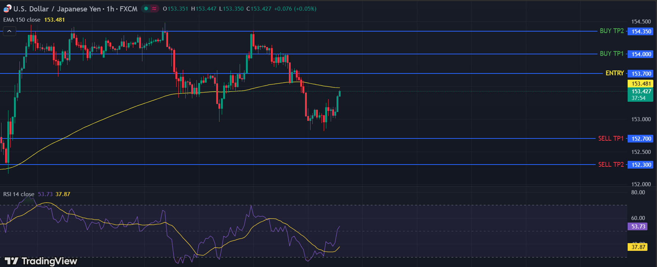This screenshot has width=657, height=267.
Task: Select the RSI 14 close legend
Action: [x=19, y=194]
